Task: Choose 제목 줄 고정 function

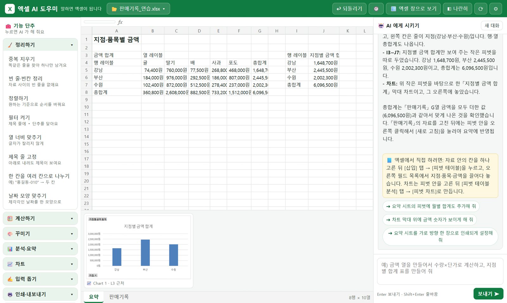Action: click(40, 159)
